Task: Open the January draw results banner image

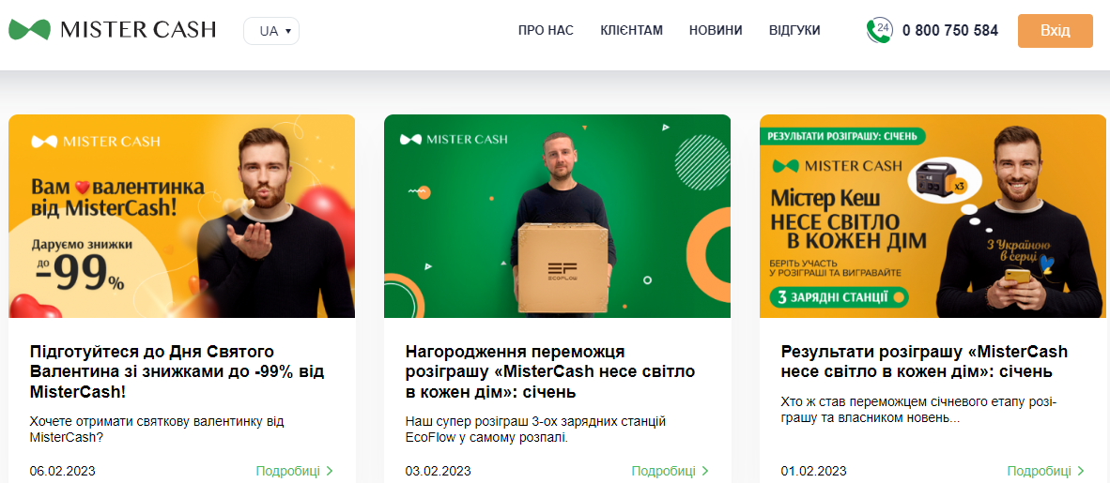Action: [933, 216]
